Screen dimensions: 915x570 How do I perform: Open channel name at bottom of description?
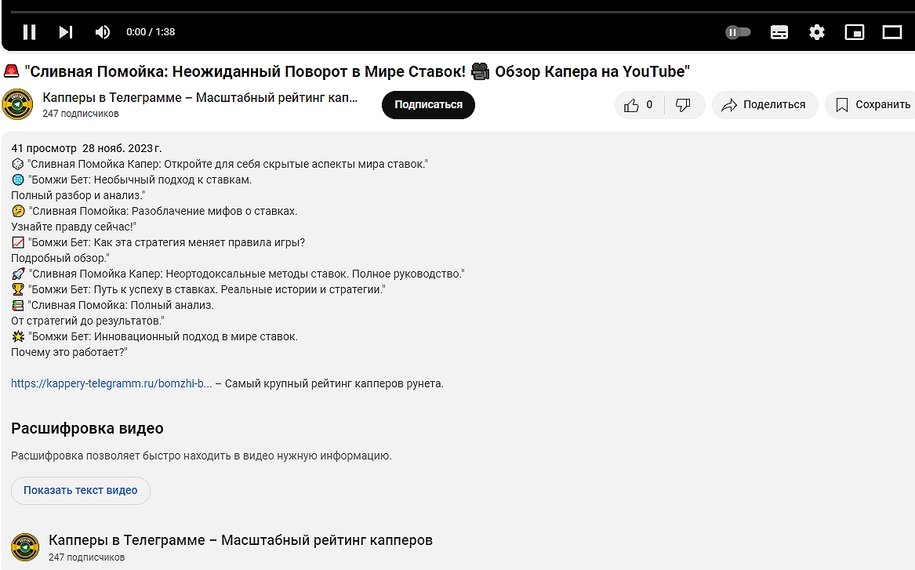click(240, 540)
